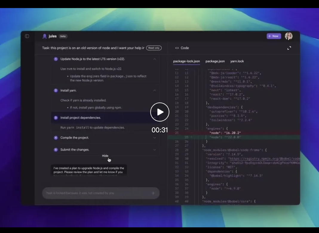Select step 1 number badge
This screenshot has height=233, width=319.
tap(56, 59)
